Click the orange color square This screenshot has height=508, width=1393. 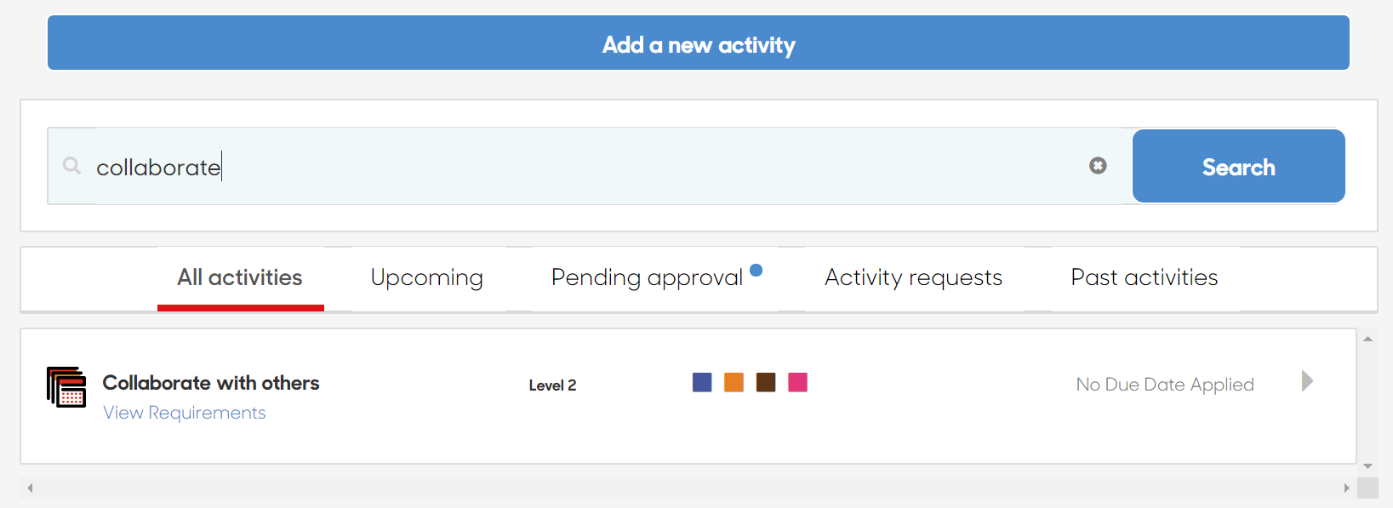tap(734, 382)
